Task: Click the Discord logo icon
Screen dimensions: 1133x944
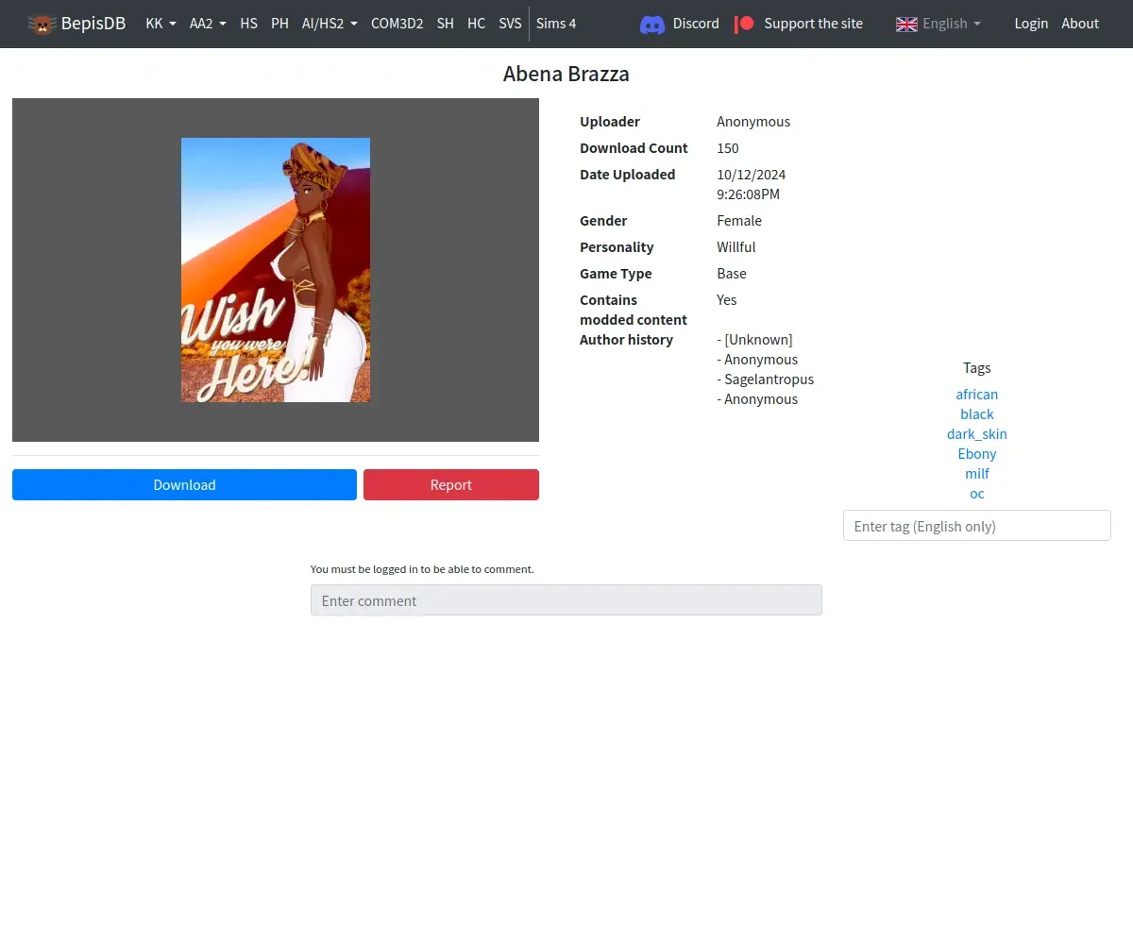Action: (652, 24)
